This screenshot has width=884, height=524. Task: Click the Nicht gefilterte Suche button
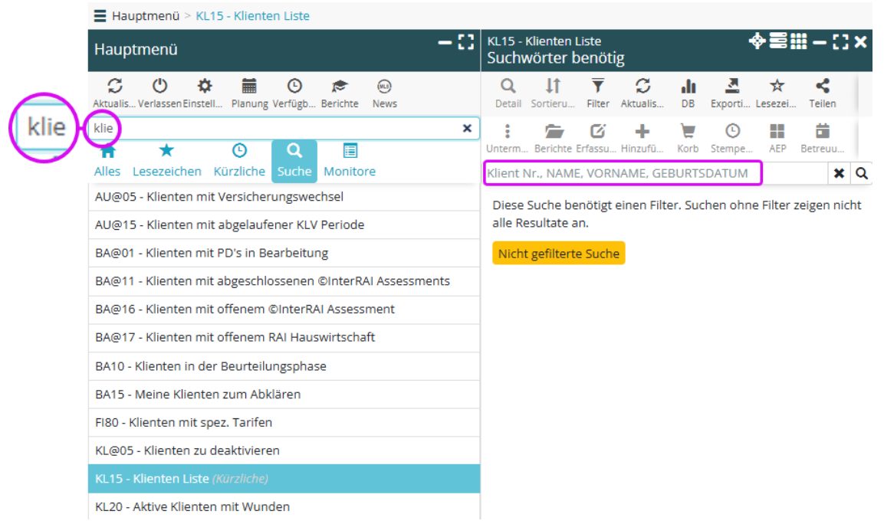(x=558, y=254)
